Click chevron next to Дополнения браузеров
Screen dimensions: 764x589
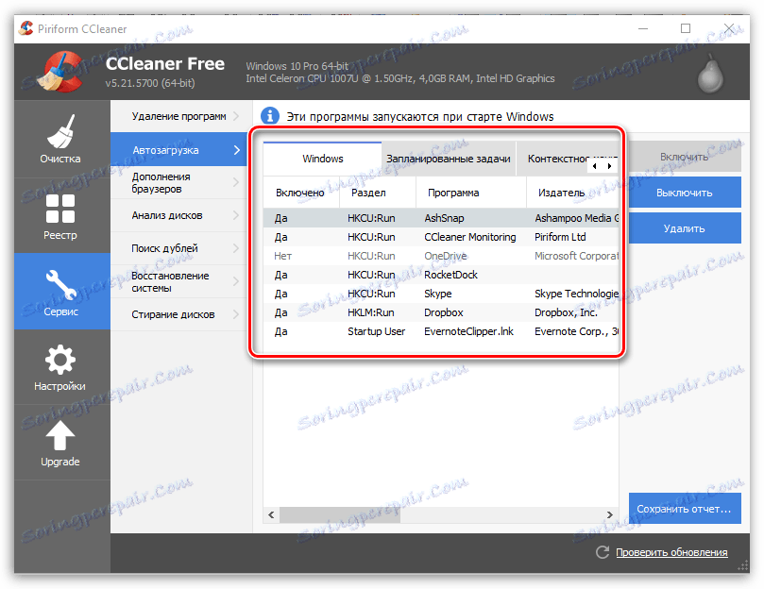click(x=236, y=183)
